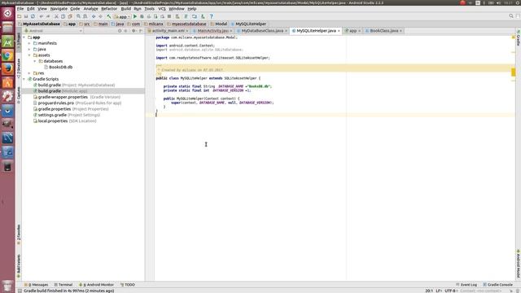Collapse the Gradle Scripts node
Screen dimensions: 521x293
click(x=24, y=79)
